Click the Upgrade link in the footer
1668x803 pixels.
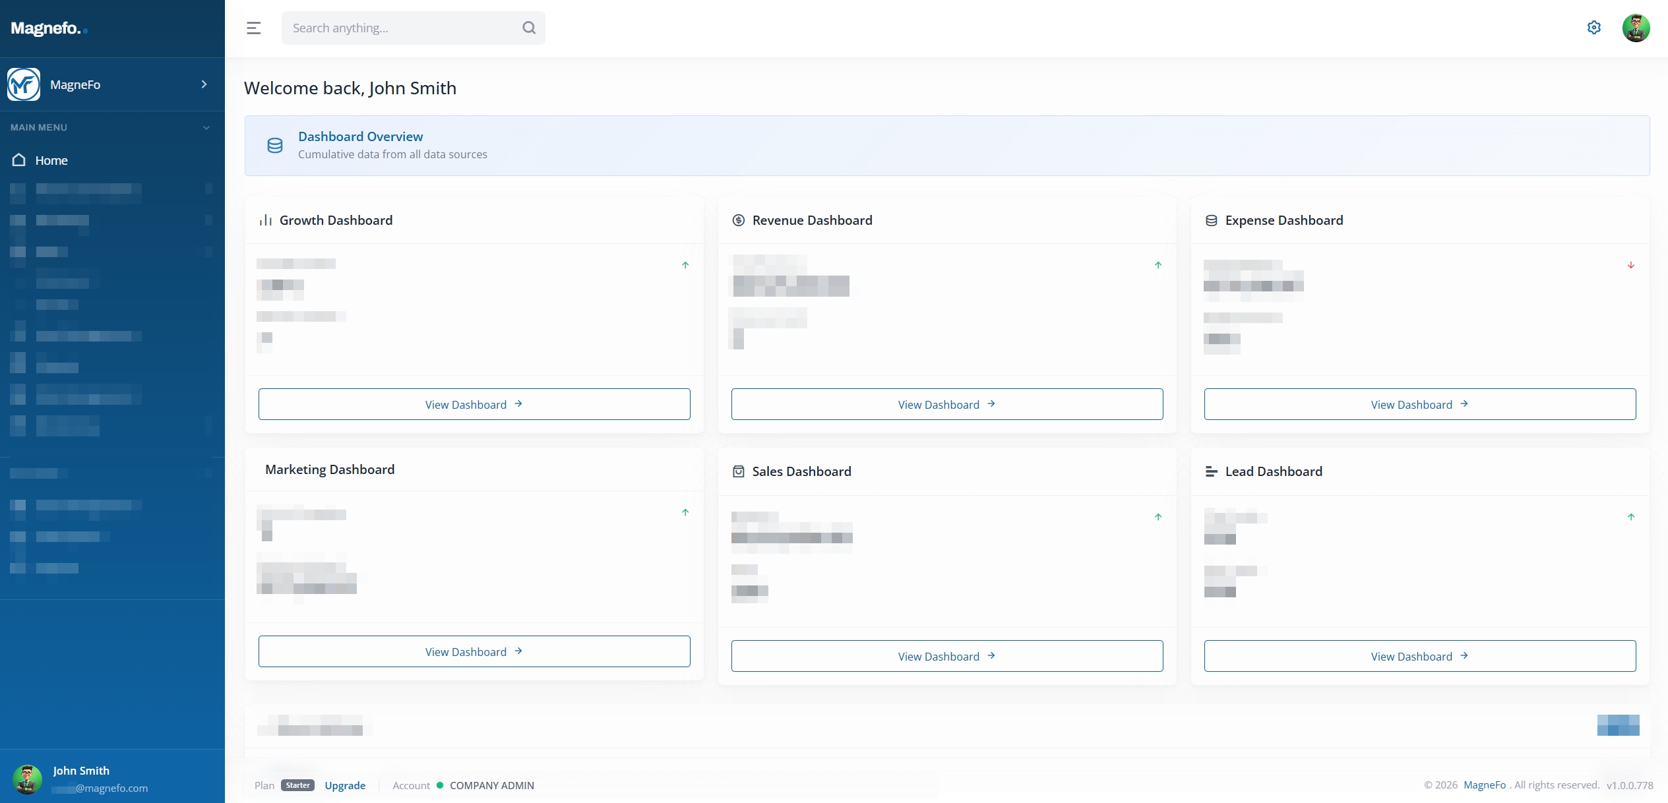coord(345,785)
